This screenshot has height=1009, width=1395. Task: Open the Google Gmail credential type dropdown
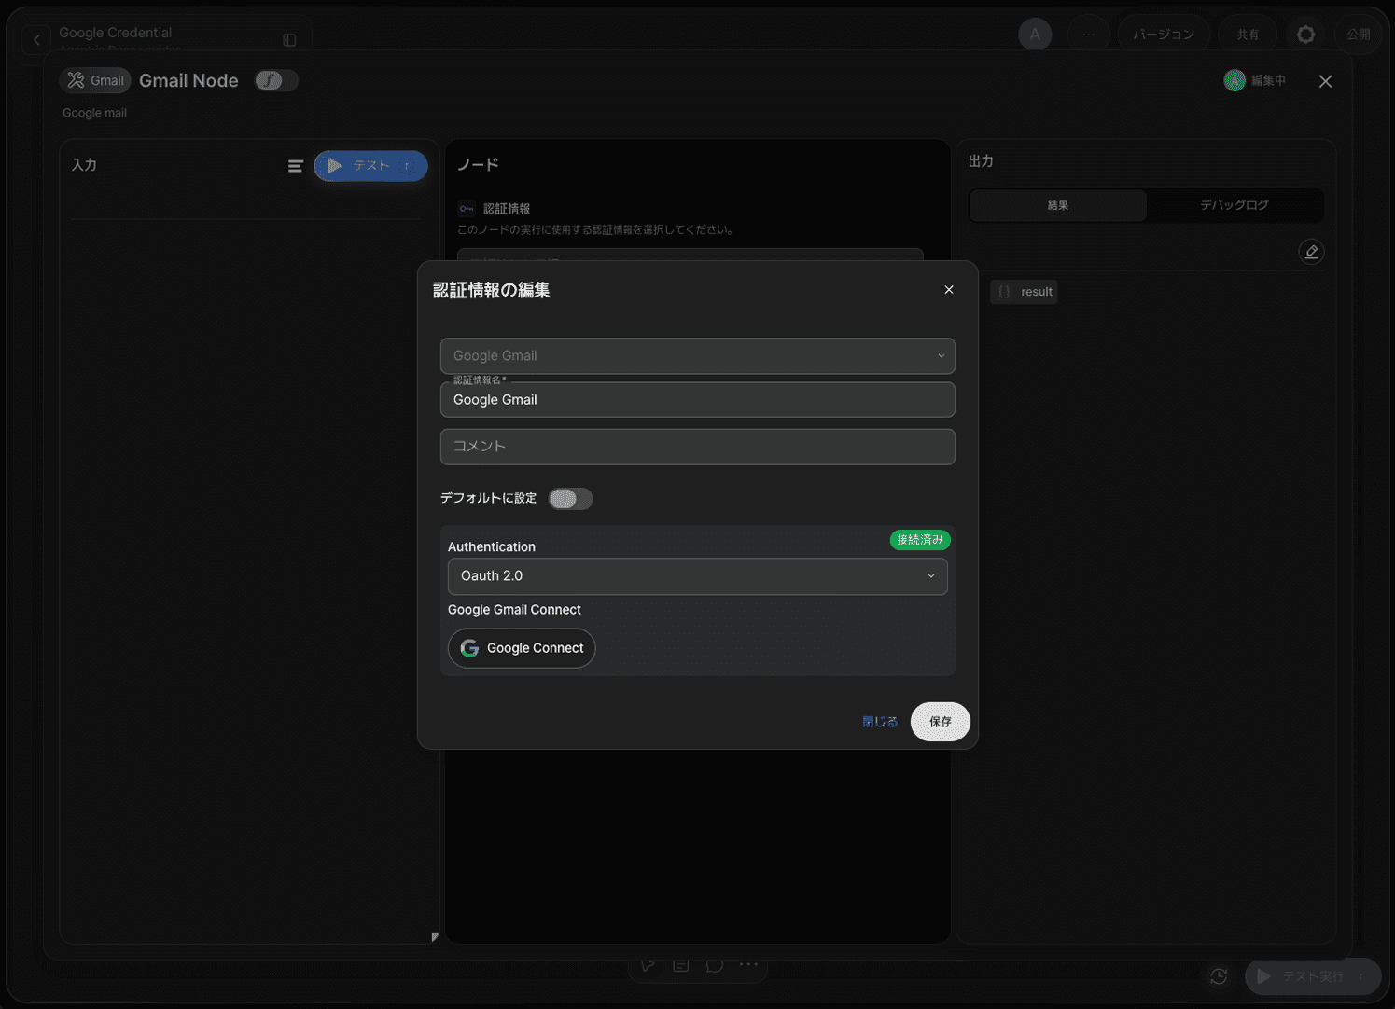pos(698,356)
